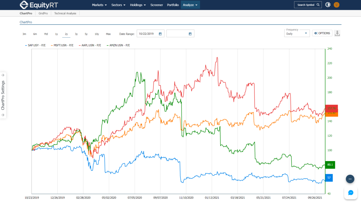361x203 pixels.
Task: Click the red AAPL legend color marker
Action: pos(80,45)
